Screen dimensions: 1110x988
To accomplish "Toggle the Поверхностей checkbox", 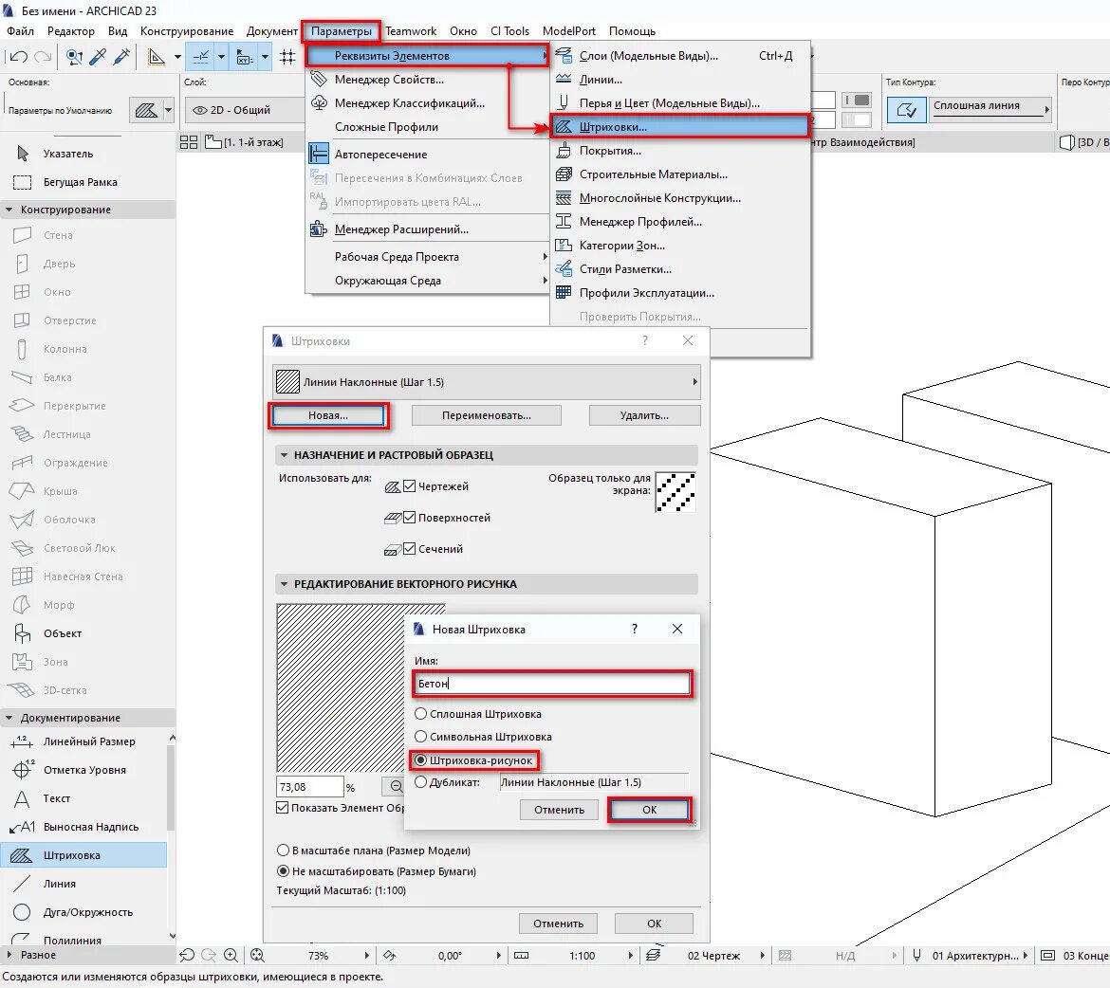I will pos(409,518).
